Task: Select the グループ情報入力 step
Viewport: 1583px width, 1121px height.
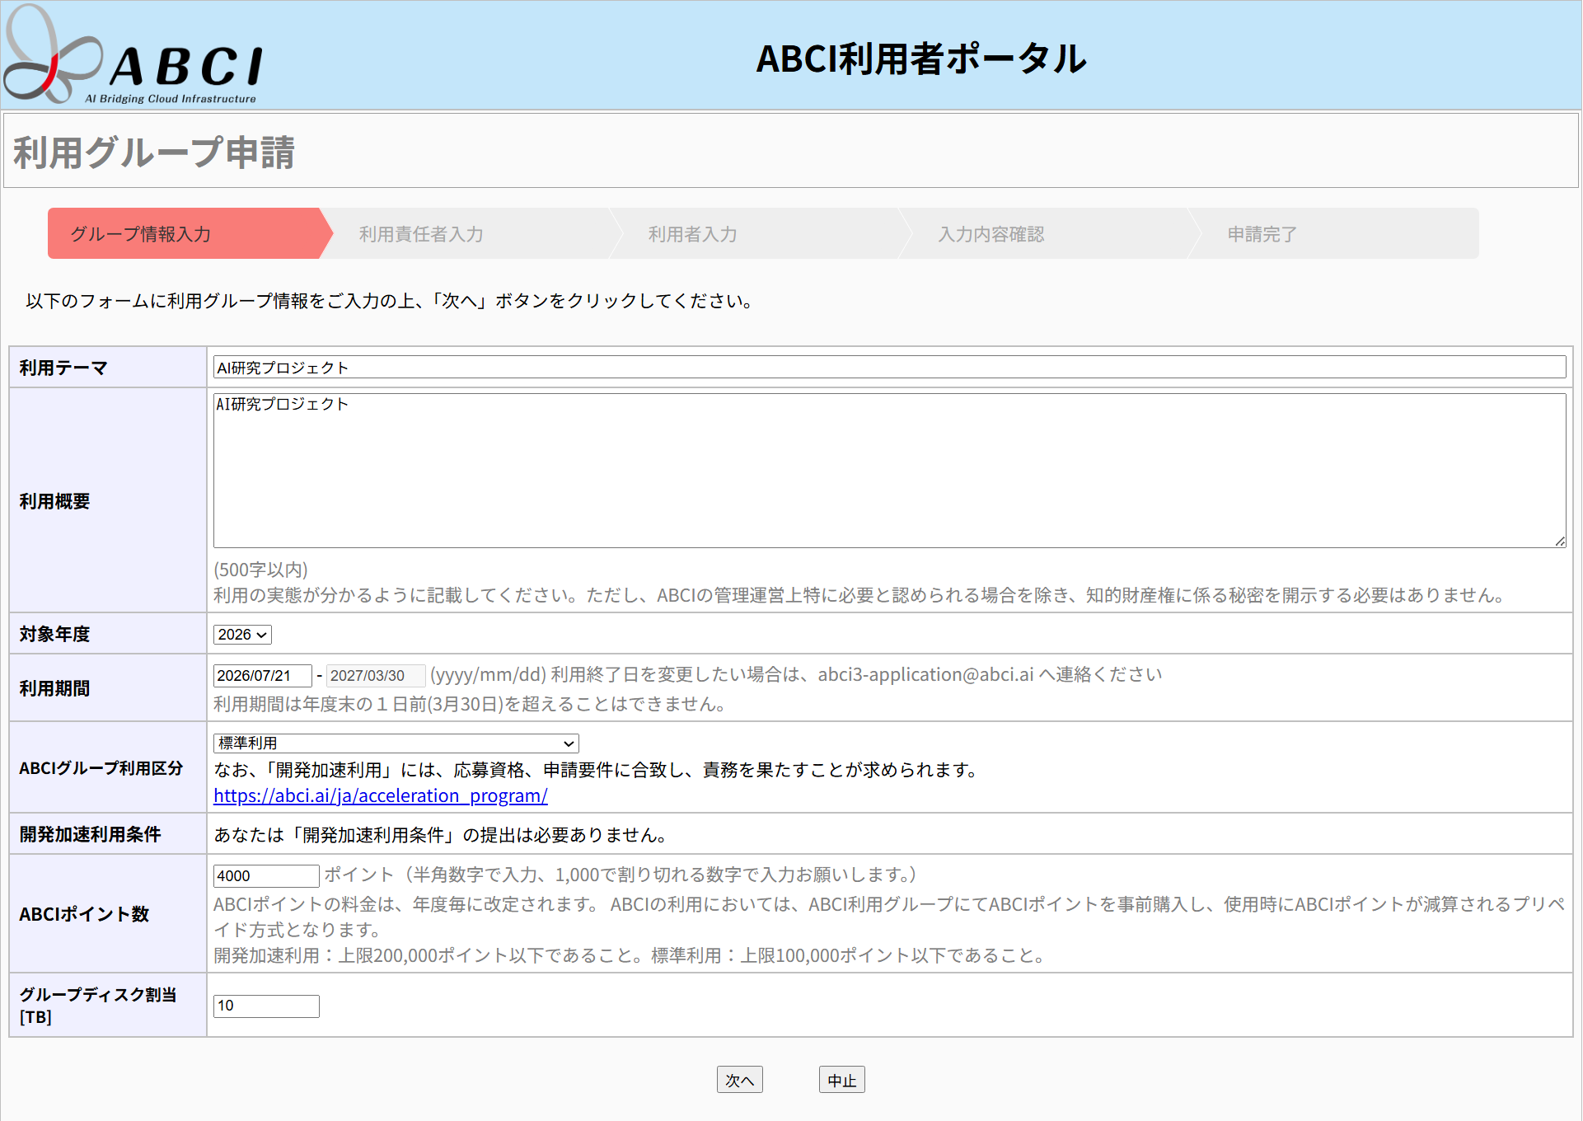Action: tap(190, 234)
